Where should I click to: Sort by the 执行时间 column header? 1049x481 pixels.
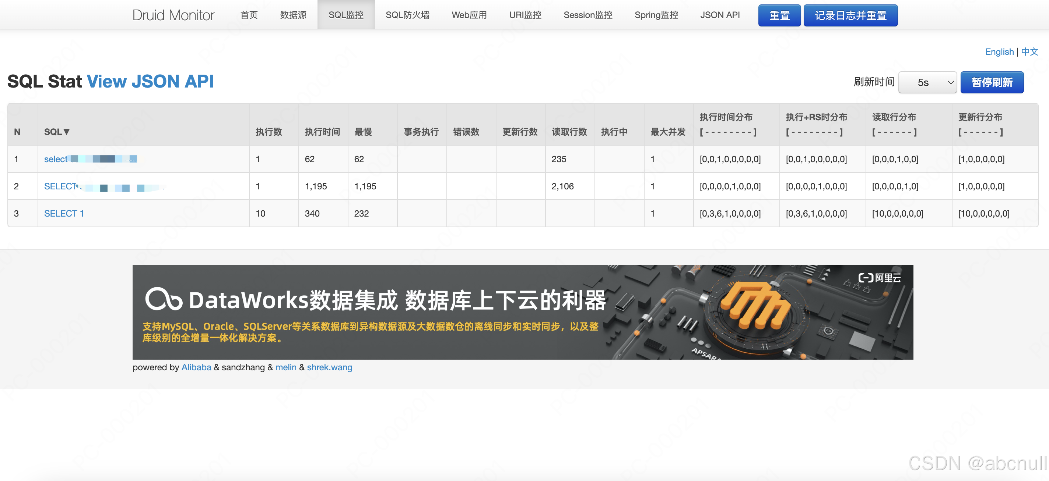coord(322,132)
